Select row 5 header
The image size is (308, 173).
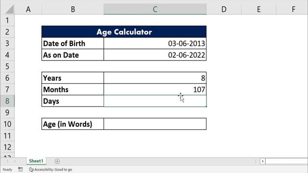click(7, 66)
